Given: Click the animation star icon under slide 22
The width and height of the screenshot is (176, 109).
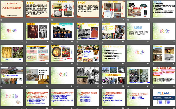Looking at the screenshot, I should tap(1, 86).
